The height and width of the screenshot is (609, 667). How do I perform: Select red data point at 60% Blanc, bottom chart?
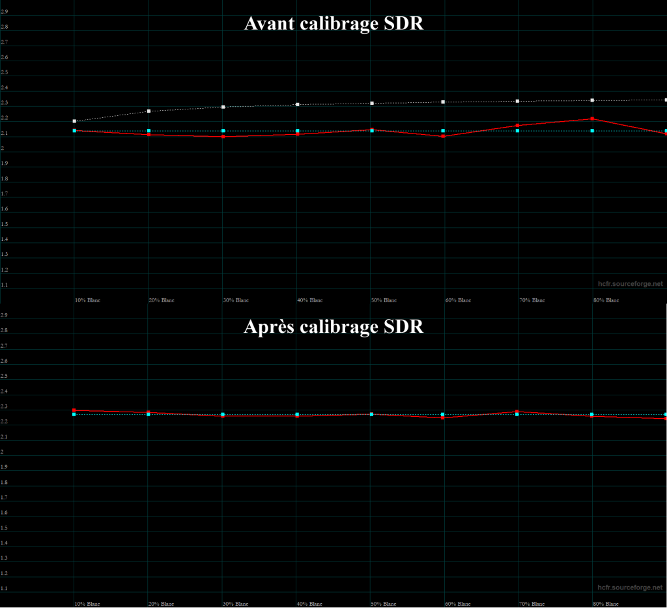tap(444, 418)
